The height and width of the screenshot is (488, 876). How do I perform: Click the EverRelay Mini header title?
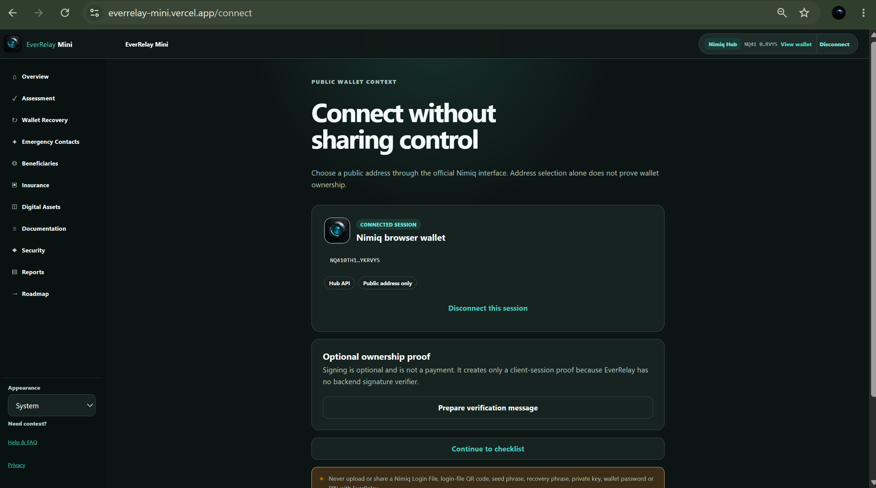point(147,44)
